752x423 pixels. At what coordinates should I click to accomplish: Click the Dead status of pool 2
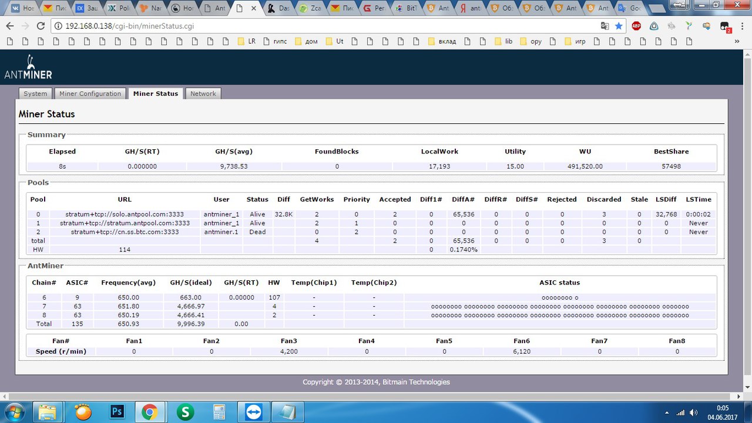257,232
